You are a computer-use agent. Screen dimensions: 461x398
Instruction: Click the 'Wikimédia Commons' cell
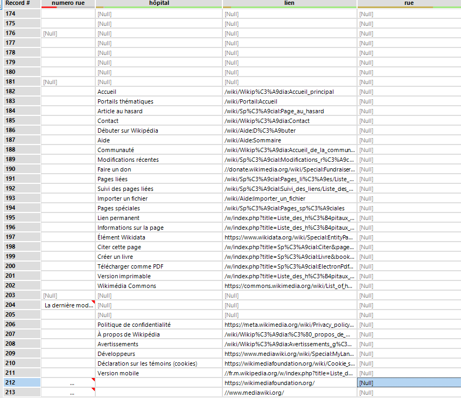159,286
